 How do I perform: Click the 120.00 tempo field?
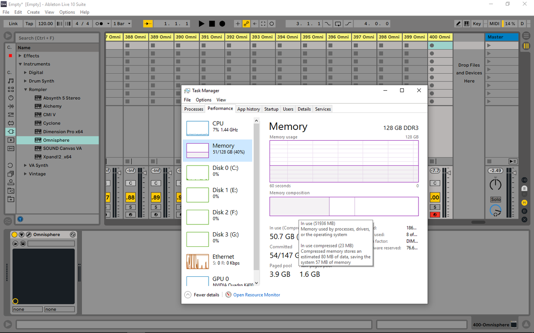(45, 24)
